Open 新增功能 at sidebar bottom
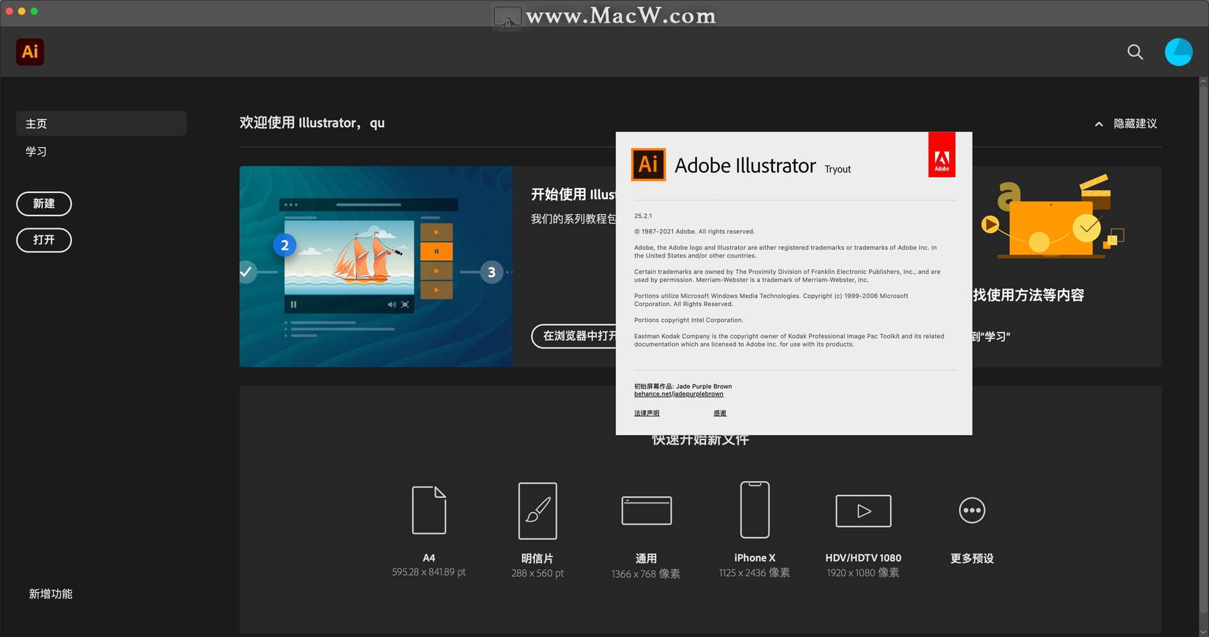This screenshot has height=637, width=1209. coord(50,594)
